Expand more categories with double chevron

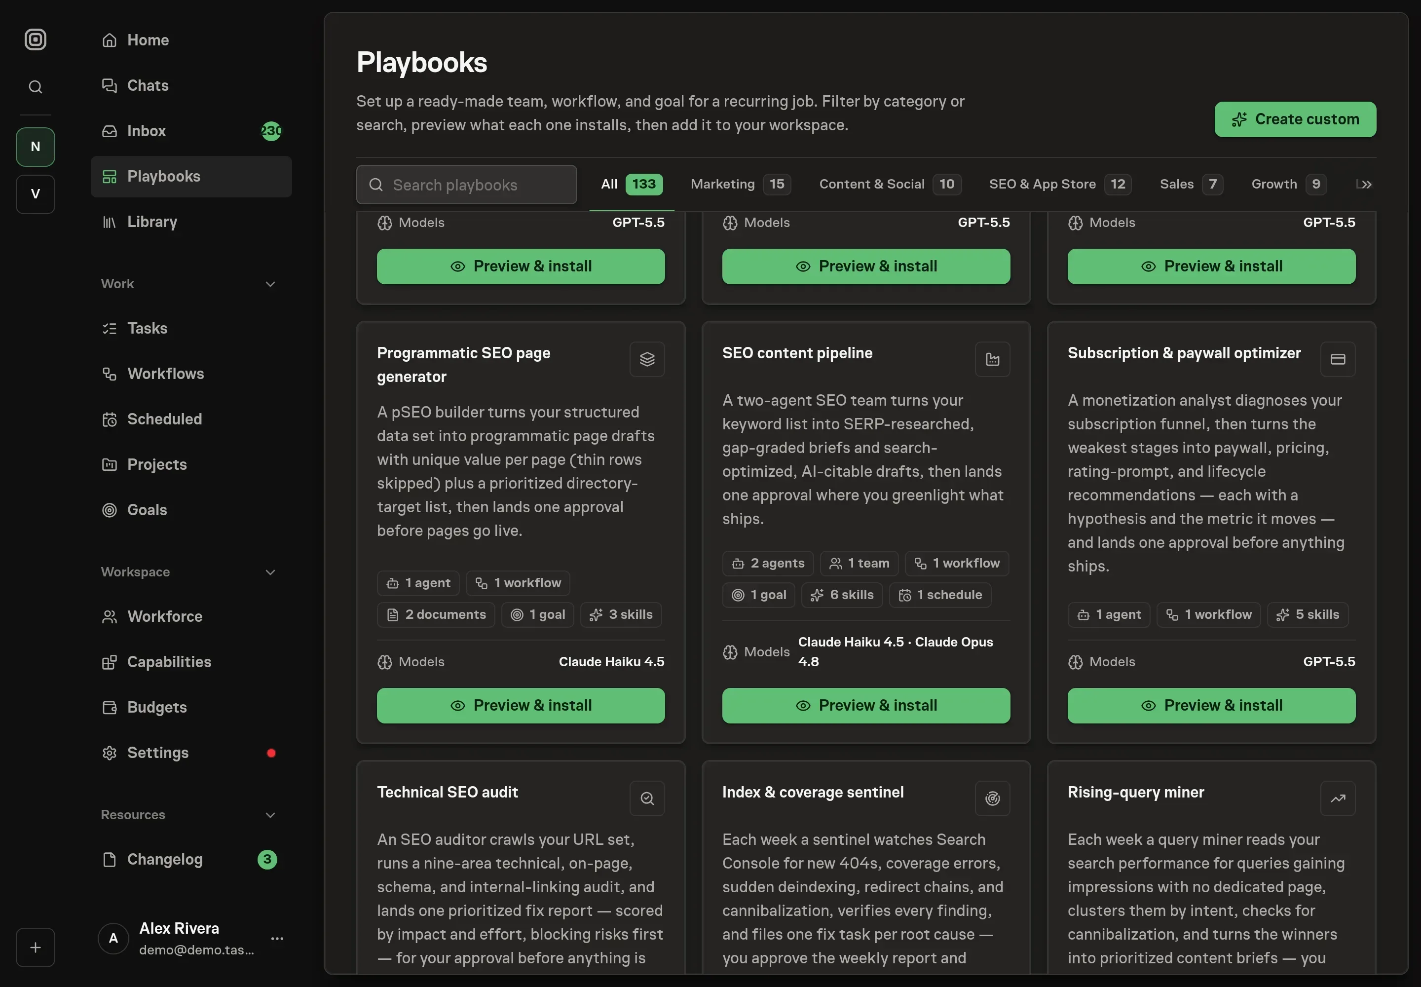click(1366, 184)
